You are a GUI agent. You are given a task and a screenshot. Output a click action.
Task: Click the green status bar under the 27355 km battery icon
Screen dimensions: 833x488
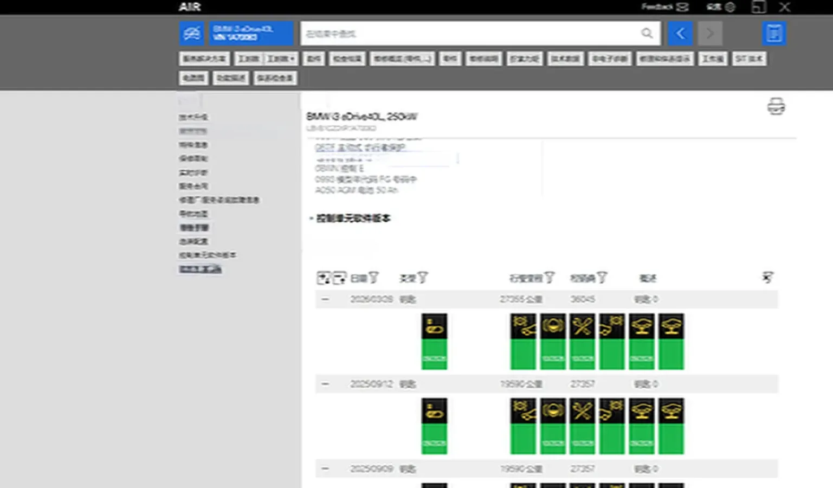[x=434, y=355]
